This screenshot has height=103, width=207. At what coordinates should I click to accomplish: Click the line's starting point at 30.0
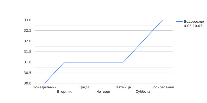(45, 83)
